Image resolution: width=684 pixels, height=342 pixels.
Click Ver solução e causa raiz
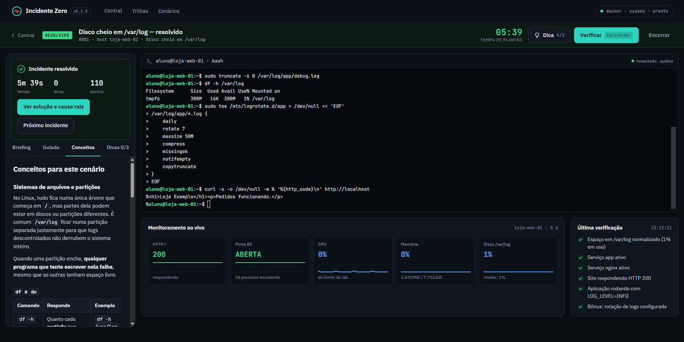tap(53, 107)
